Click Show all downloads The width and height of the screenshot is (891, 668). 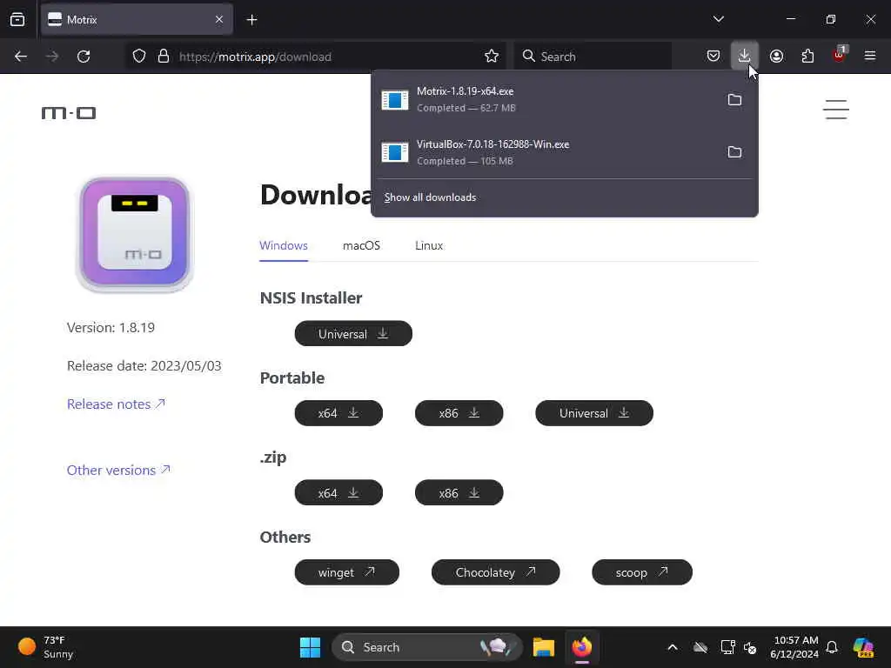[430, 197]
